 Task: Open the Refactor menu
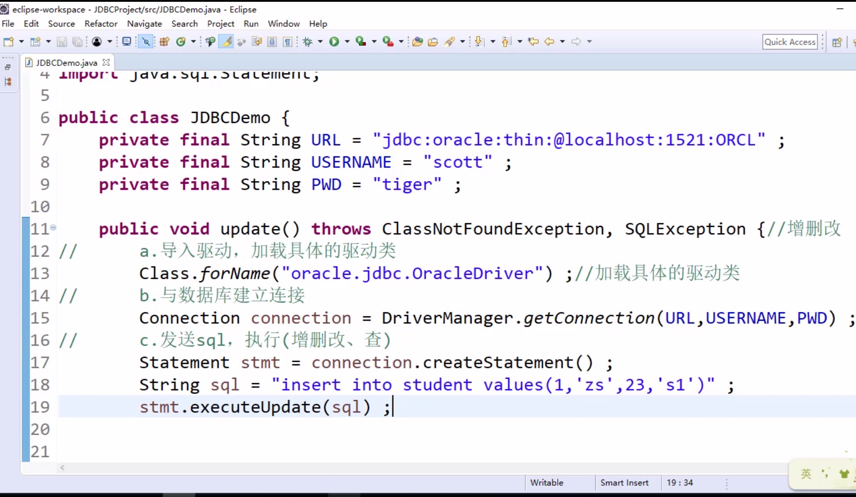[101, 24]
